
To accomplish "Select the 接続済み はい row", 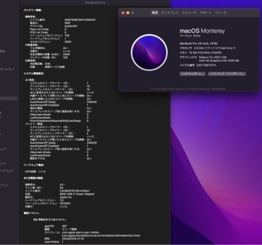I will pos(45,185).
